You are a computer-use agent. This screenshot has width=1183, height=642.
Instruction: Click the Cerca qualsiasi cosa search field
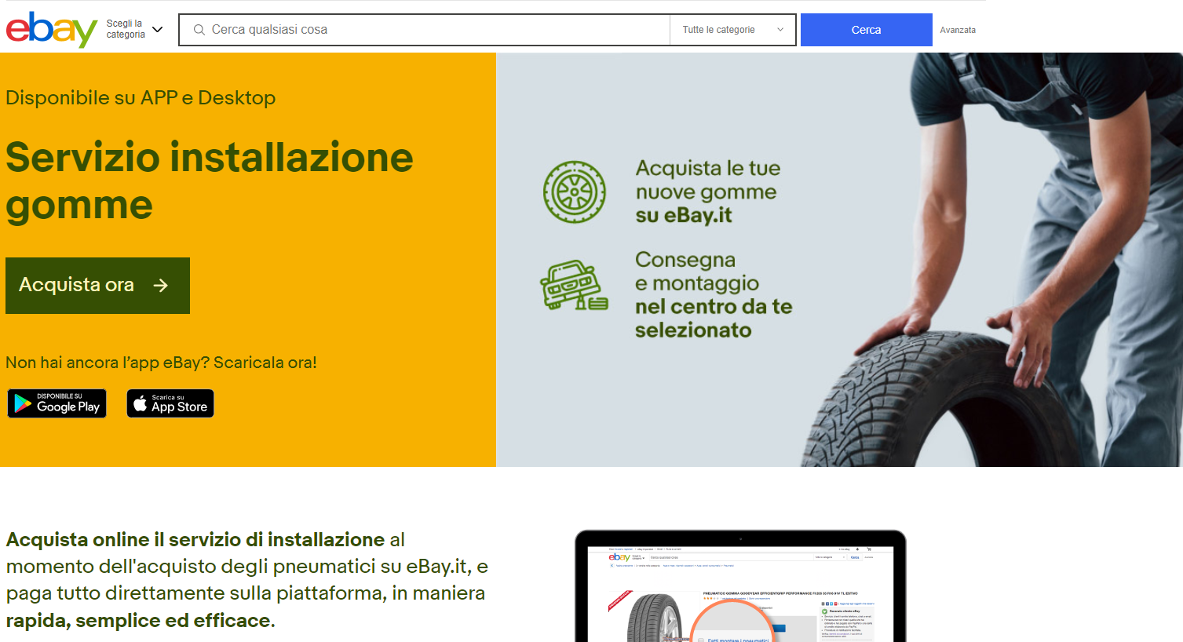(x=424, y=30)
